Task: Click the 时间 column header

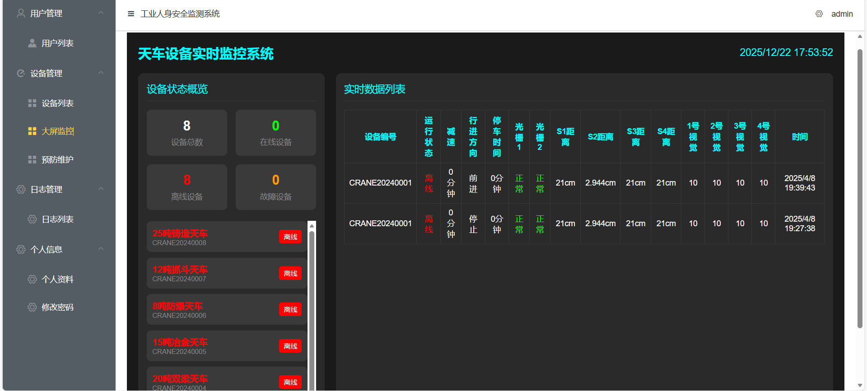Action: [x=800, y=137]
